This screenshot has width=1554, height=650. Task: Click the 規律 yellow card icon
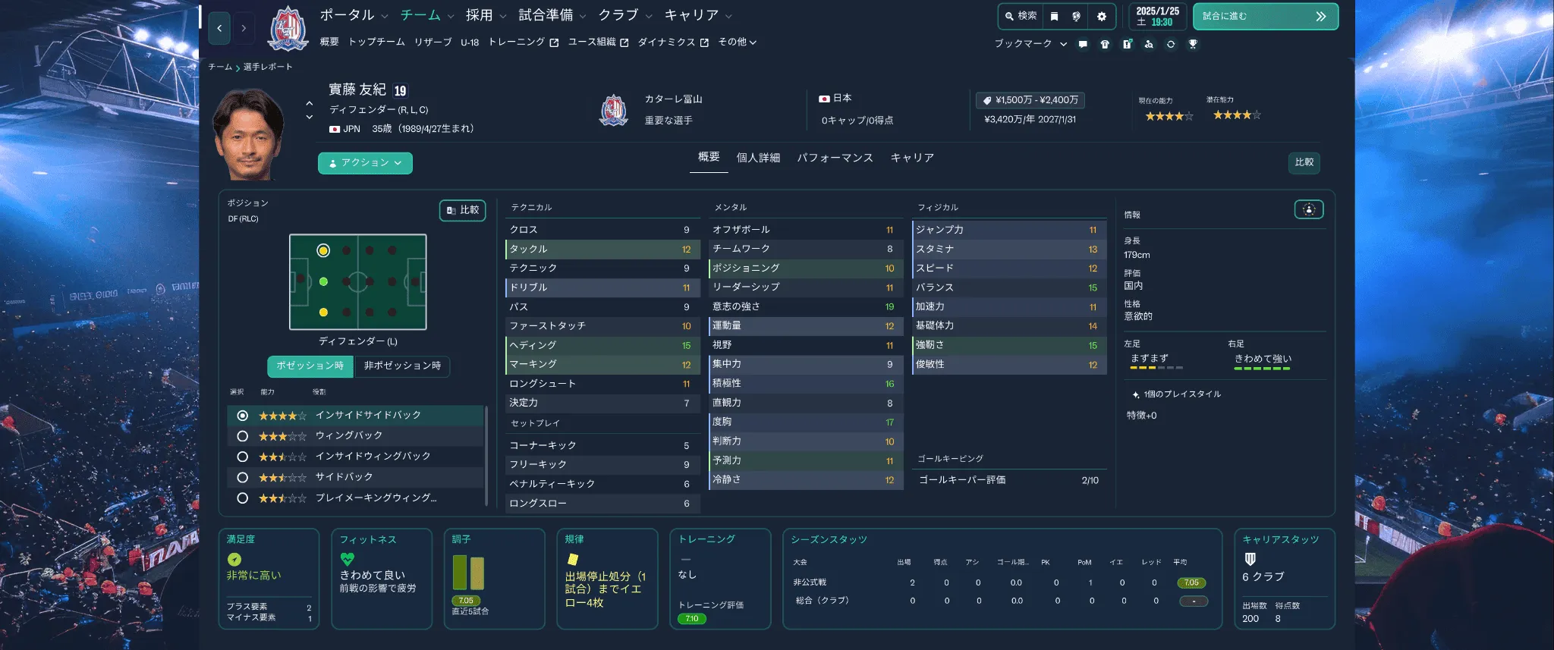[573, 560]
